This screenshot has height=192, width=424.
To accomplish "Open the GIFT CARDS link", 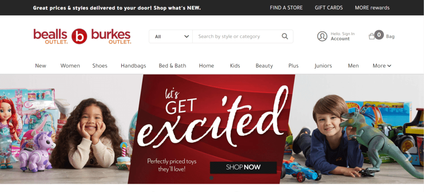I will pyautogui.click(x=328, y=7).
